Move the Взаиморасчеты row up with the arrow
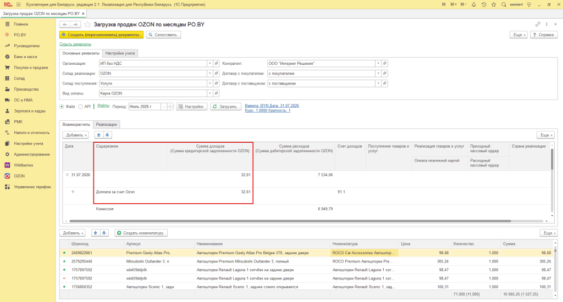Viewport: 563px width, 302px height. (99, 135)
